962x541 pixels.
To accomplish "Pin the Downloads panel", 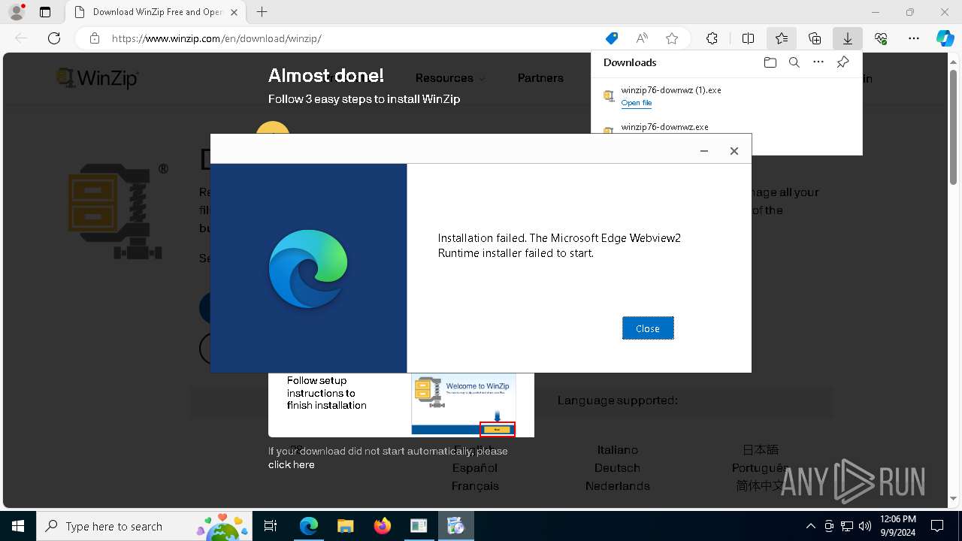I will click(x=843, y=62).
